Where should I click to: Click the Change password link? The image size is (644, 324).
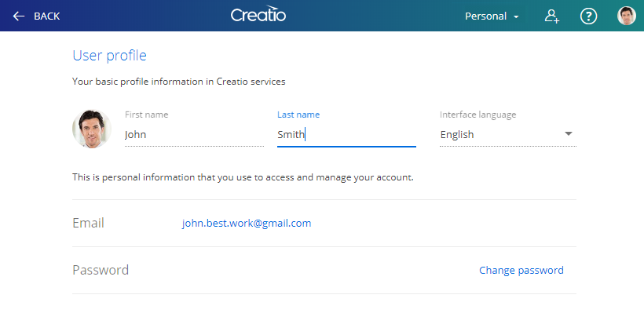[x=521, y=271]
